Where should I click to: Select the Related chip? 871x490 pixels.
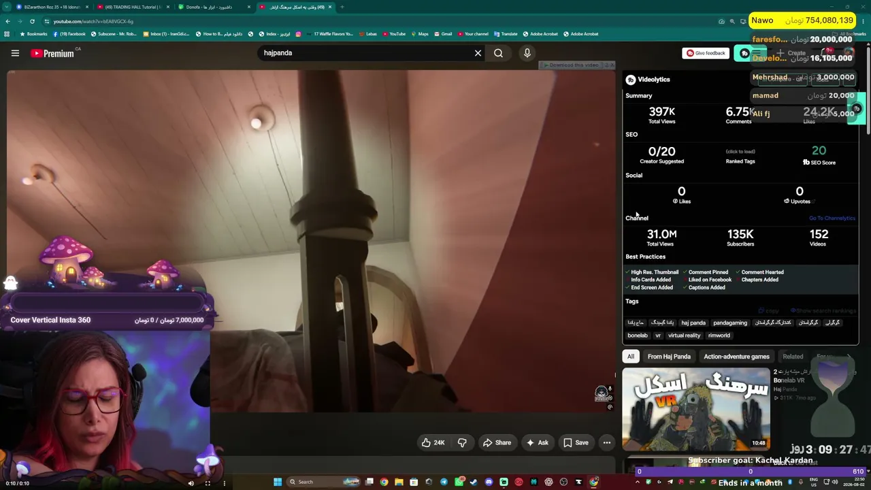coord(793,357)
